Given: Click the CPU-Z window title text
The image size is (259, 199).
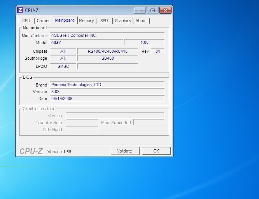Looking at the screenshot, I should [x=32, y=10].
